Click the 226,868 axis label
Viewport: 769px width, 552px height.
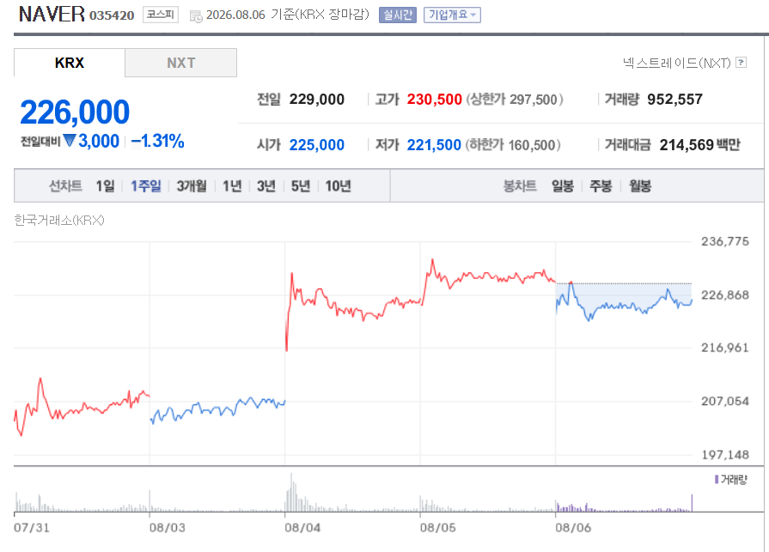click(x=725, y=294)
